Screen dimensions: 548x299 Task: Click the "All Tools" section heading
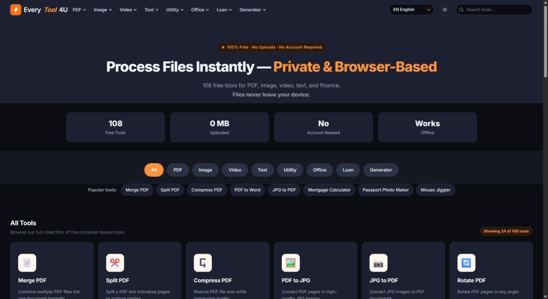[x=23, y=223]
